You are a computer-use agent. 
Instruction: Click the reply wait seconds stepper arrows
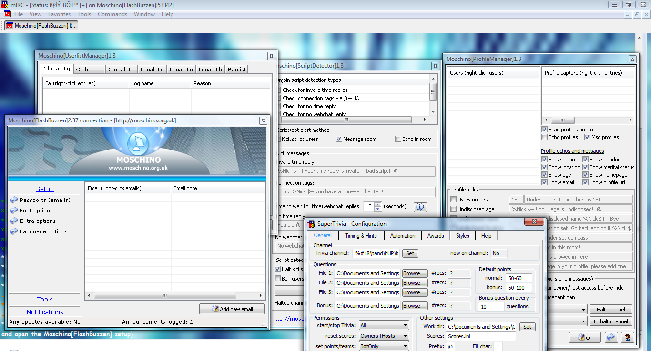(378, 207)
